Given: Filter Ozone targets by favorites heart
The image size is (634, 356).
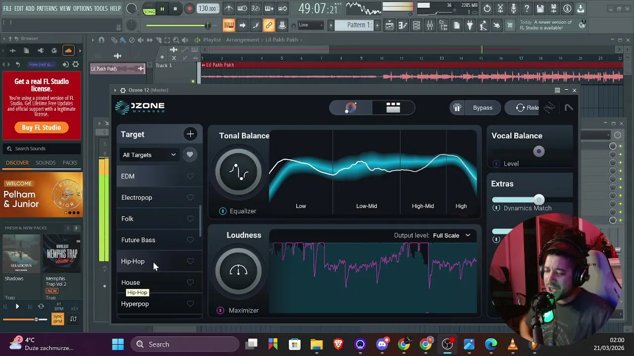Looking at the screenshot, I should coord(190,155).
